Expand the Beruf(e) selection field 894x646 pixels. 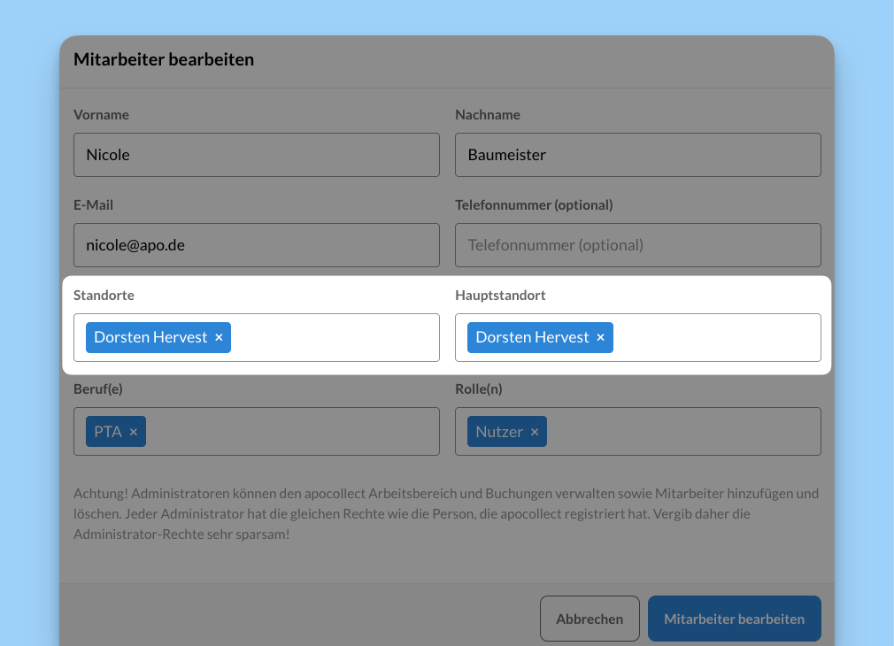pyautogui.click(x=292, y=432)
